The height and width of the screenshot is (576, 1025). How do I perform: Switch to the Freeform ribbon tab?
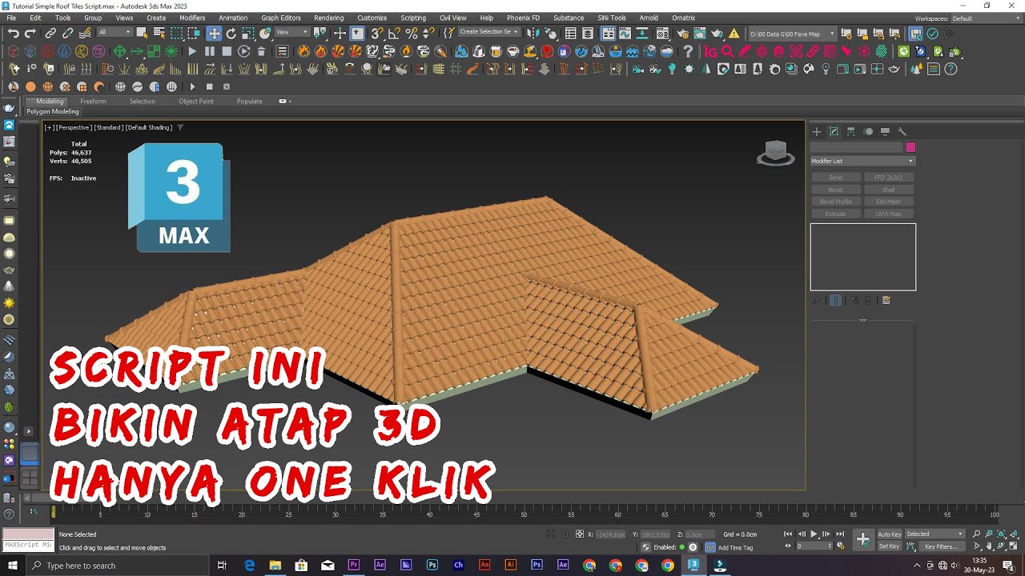click(93, 102)
